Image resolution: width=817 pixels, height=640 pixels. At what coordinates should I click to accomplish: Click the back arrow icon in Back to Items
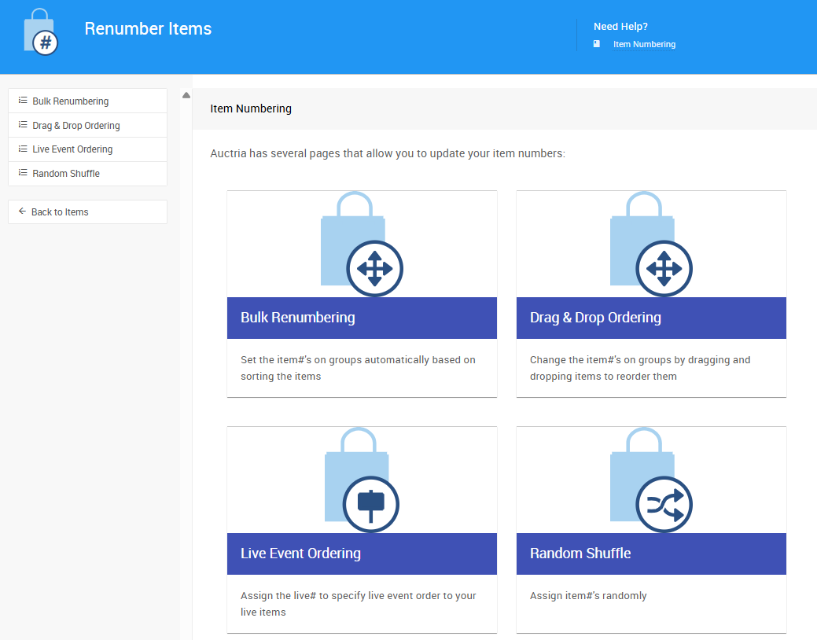pyautogui.click(x=22, y=211)
